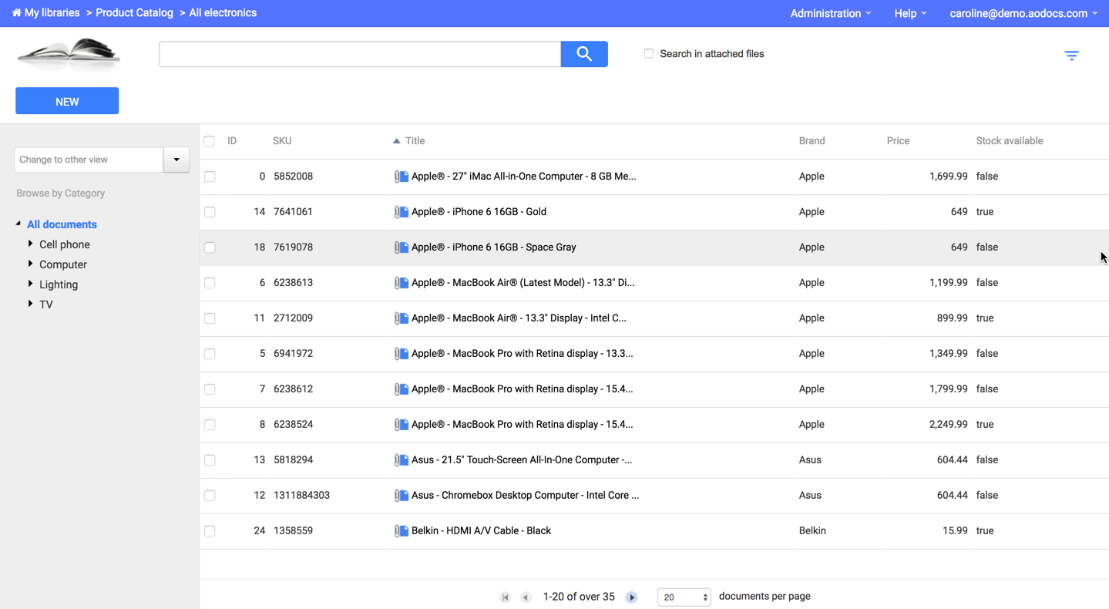Select the Lighting category
Image resolution: width=1109 pixels, height=609 pixels.
(x=59, y=284)
